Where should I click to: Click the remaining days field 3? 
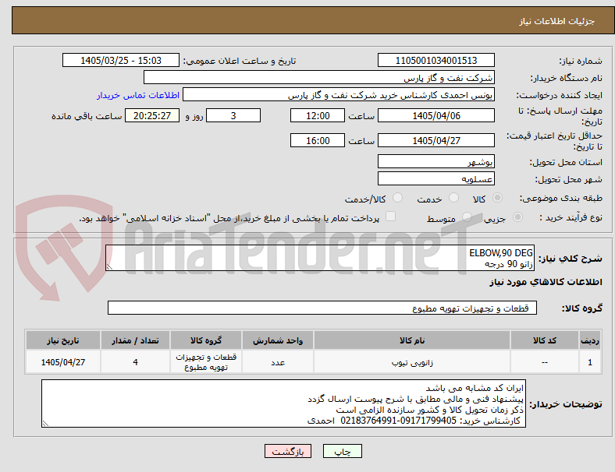point(233,116)
